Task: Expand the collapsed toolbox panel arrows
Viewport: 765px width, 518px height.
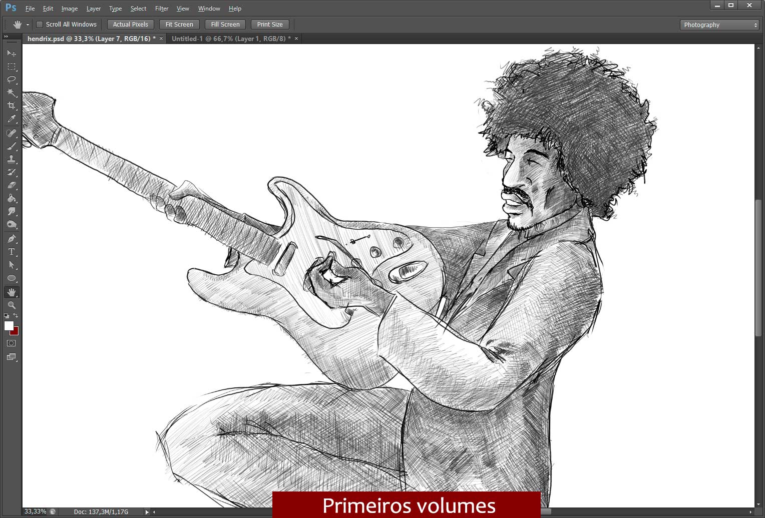Action: click(x=6, y=37)
